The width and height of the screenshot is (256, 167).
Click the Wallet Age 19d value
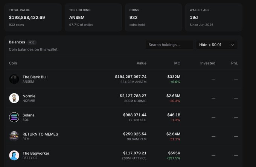click(194, 18)
